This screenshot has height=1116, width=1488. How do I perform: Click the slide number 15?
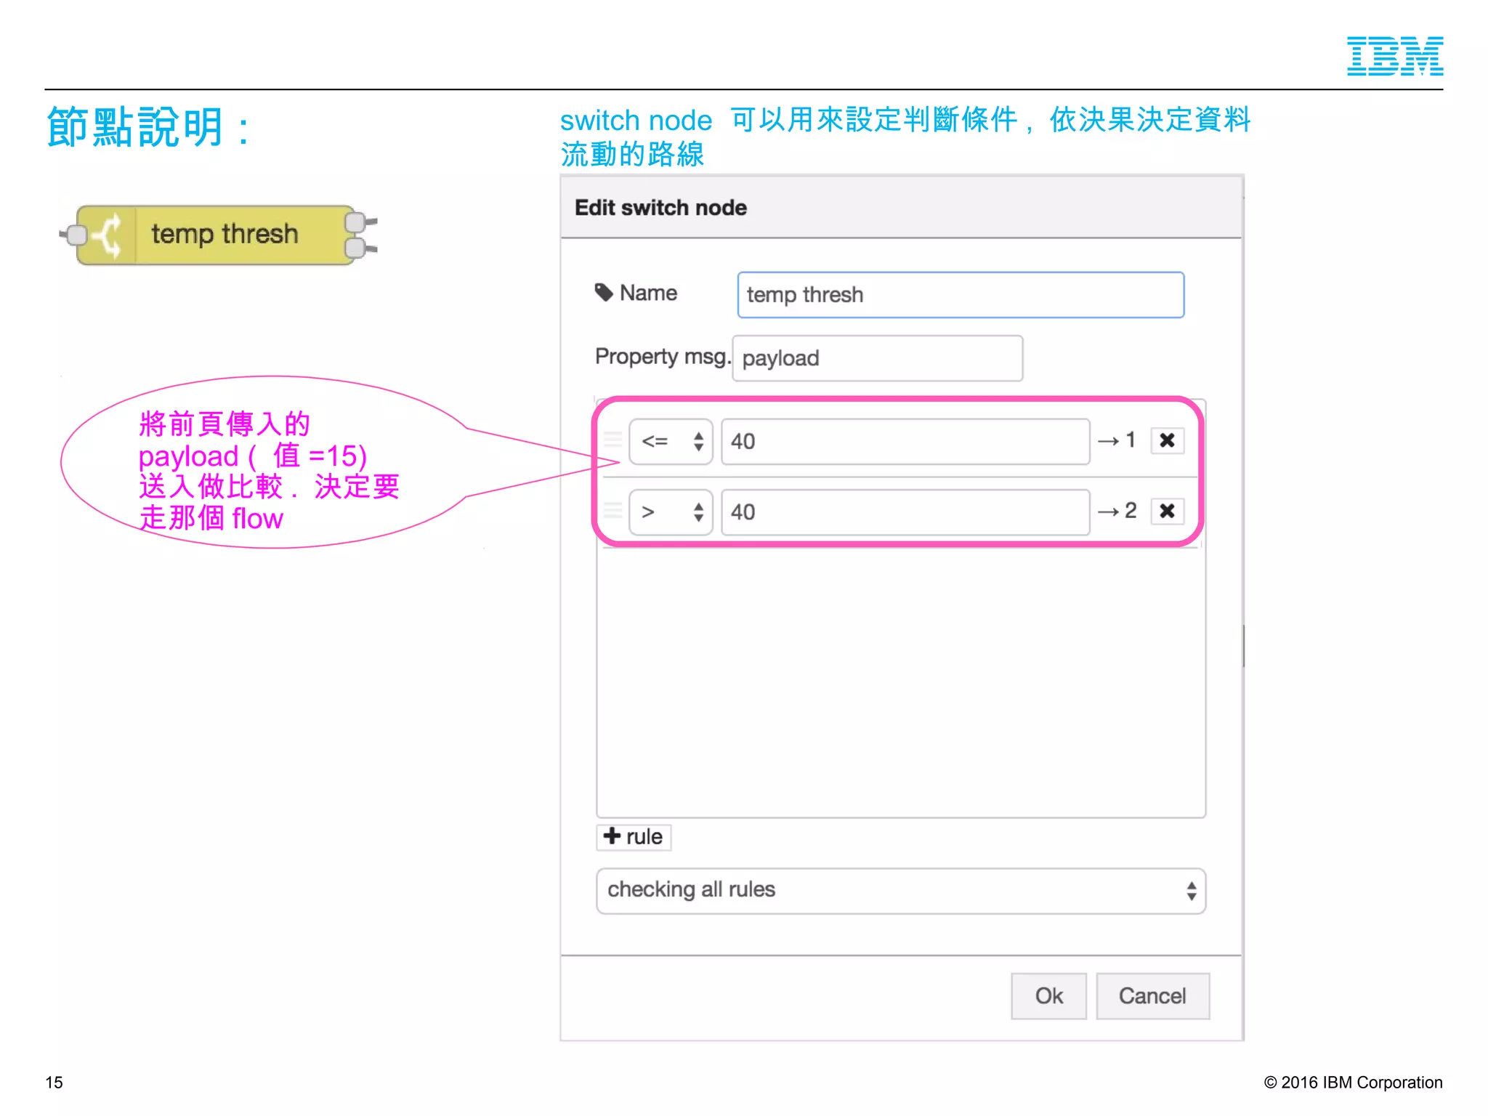coord(54,1082)
